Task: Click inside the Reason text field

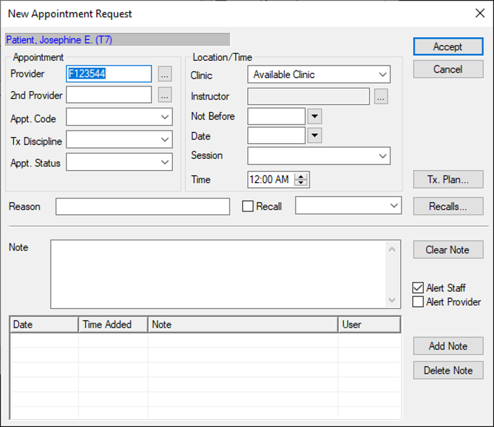Action: tap(142, 207)
